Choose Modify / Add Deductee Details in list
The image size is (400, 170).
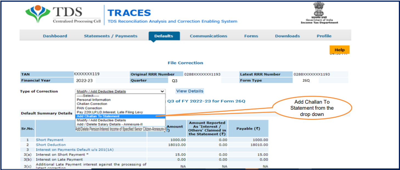click(x=120, y=120)
